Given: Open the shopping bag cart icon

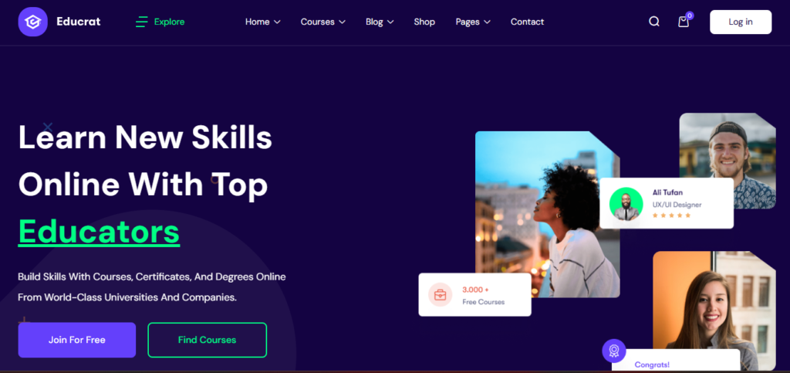Looking at the screenshot, I should coord(684,22).
